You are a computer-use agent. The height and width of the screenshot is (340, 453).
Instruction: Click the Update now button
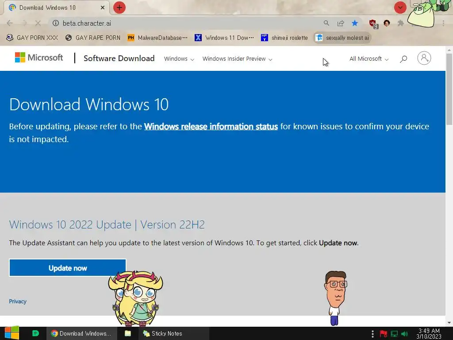tap(68, 268)
